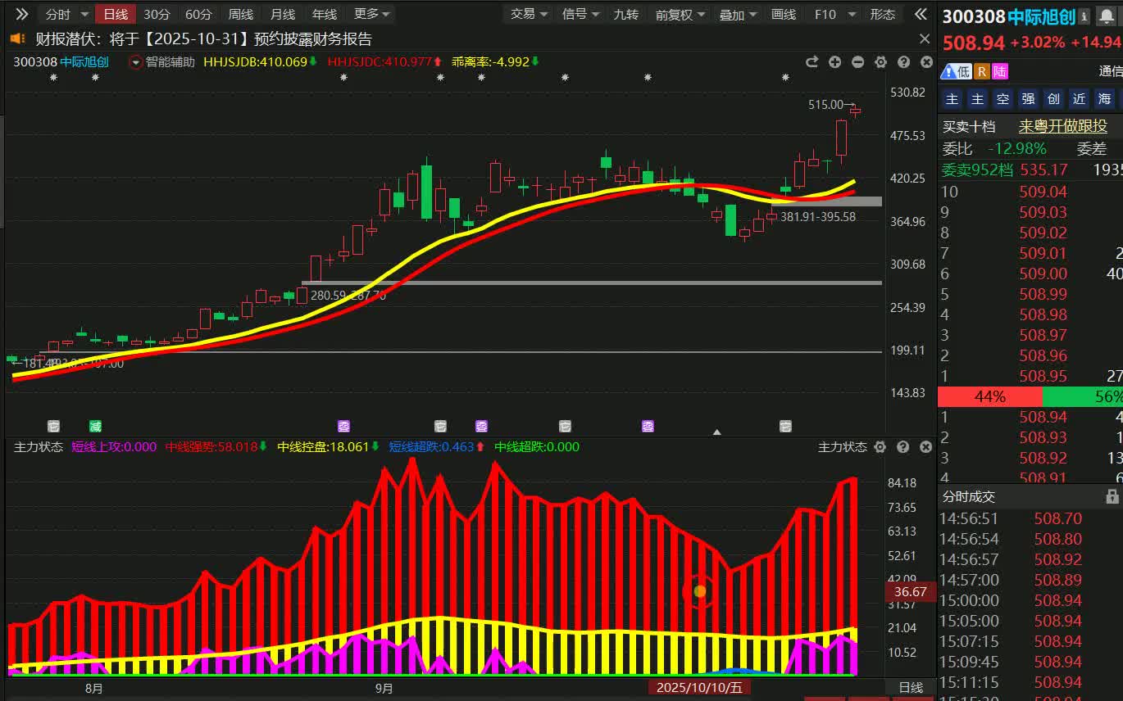Open the 信号 dropdown menu
The image size is (1123, 701).
coord(580,14)
